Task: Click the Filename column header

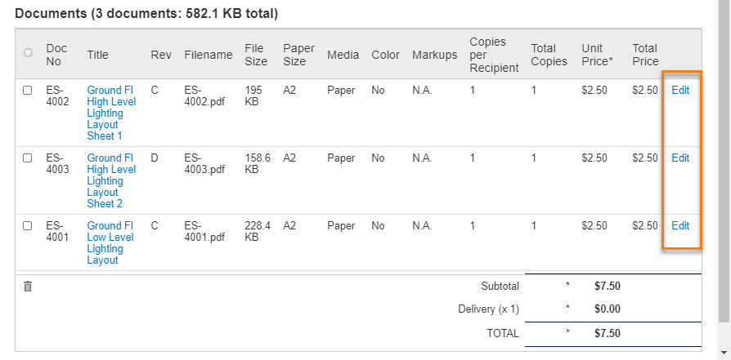Action: (209, 55)
